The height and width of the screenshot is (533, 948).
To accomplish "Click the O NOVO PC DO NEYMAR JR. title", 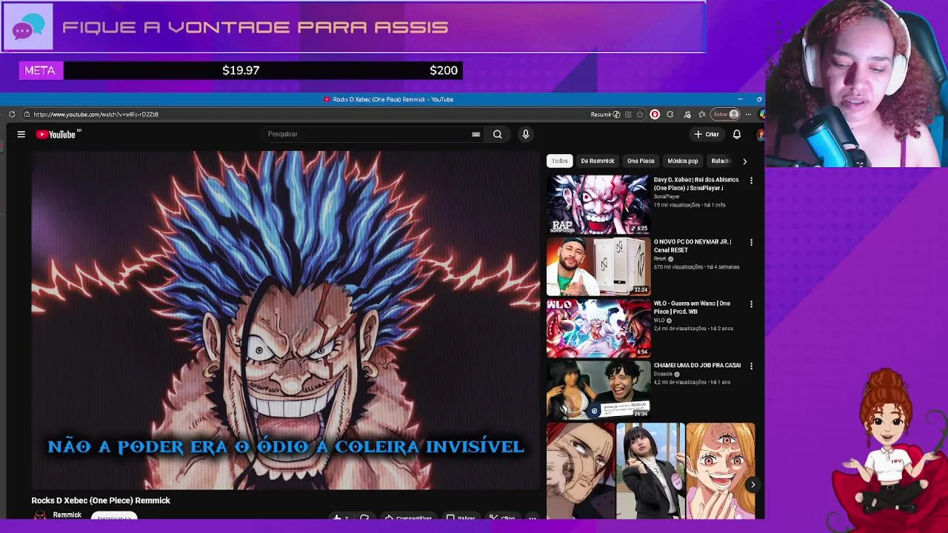I will (692, 246).
